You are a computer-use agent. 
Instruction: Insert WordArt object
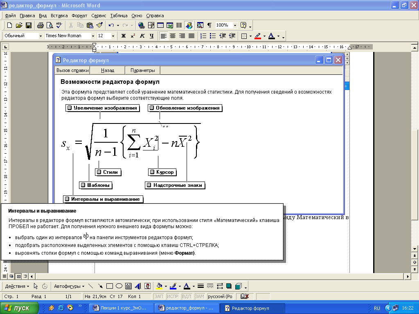click(x=138, y=286)
